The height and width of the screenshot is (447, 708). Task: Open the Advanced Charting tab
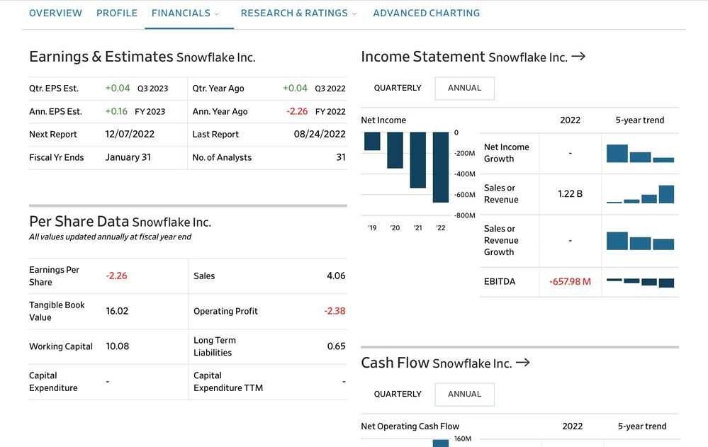coord(426,13)
